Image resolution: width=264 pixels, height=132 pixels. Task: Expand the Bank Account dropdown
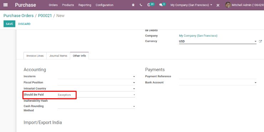click(x=255, y=83)
